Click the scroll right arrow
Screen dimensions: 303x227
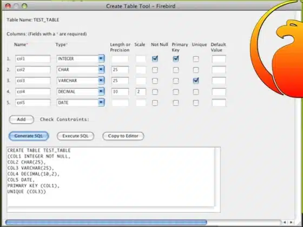coord(291,223)
